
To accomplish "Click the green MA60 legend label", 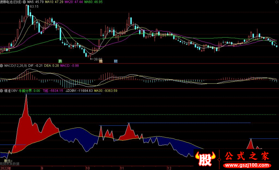I will pyautogui.click(x=106, y=2).
